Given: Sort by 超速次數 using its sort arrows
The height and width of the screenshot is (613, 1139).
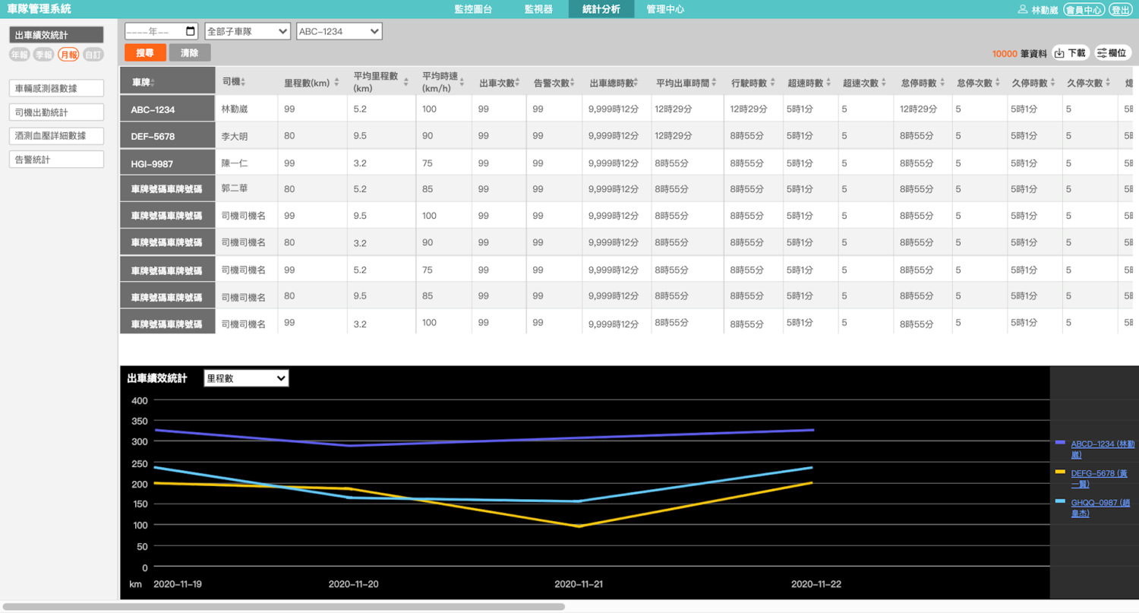Looking at the screenshot, I should coord(885,82).
